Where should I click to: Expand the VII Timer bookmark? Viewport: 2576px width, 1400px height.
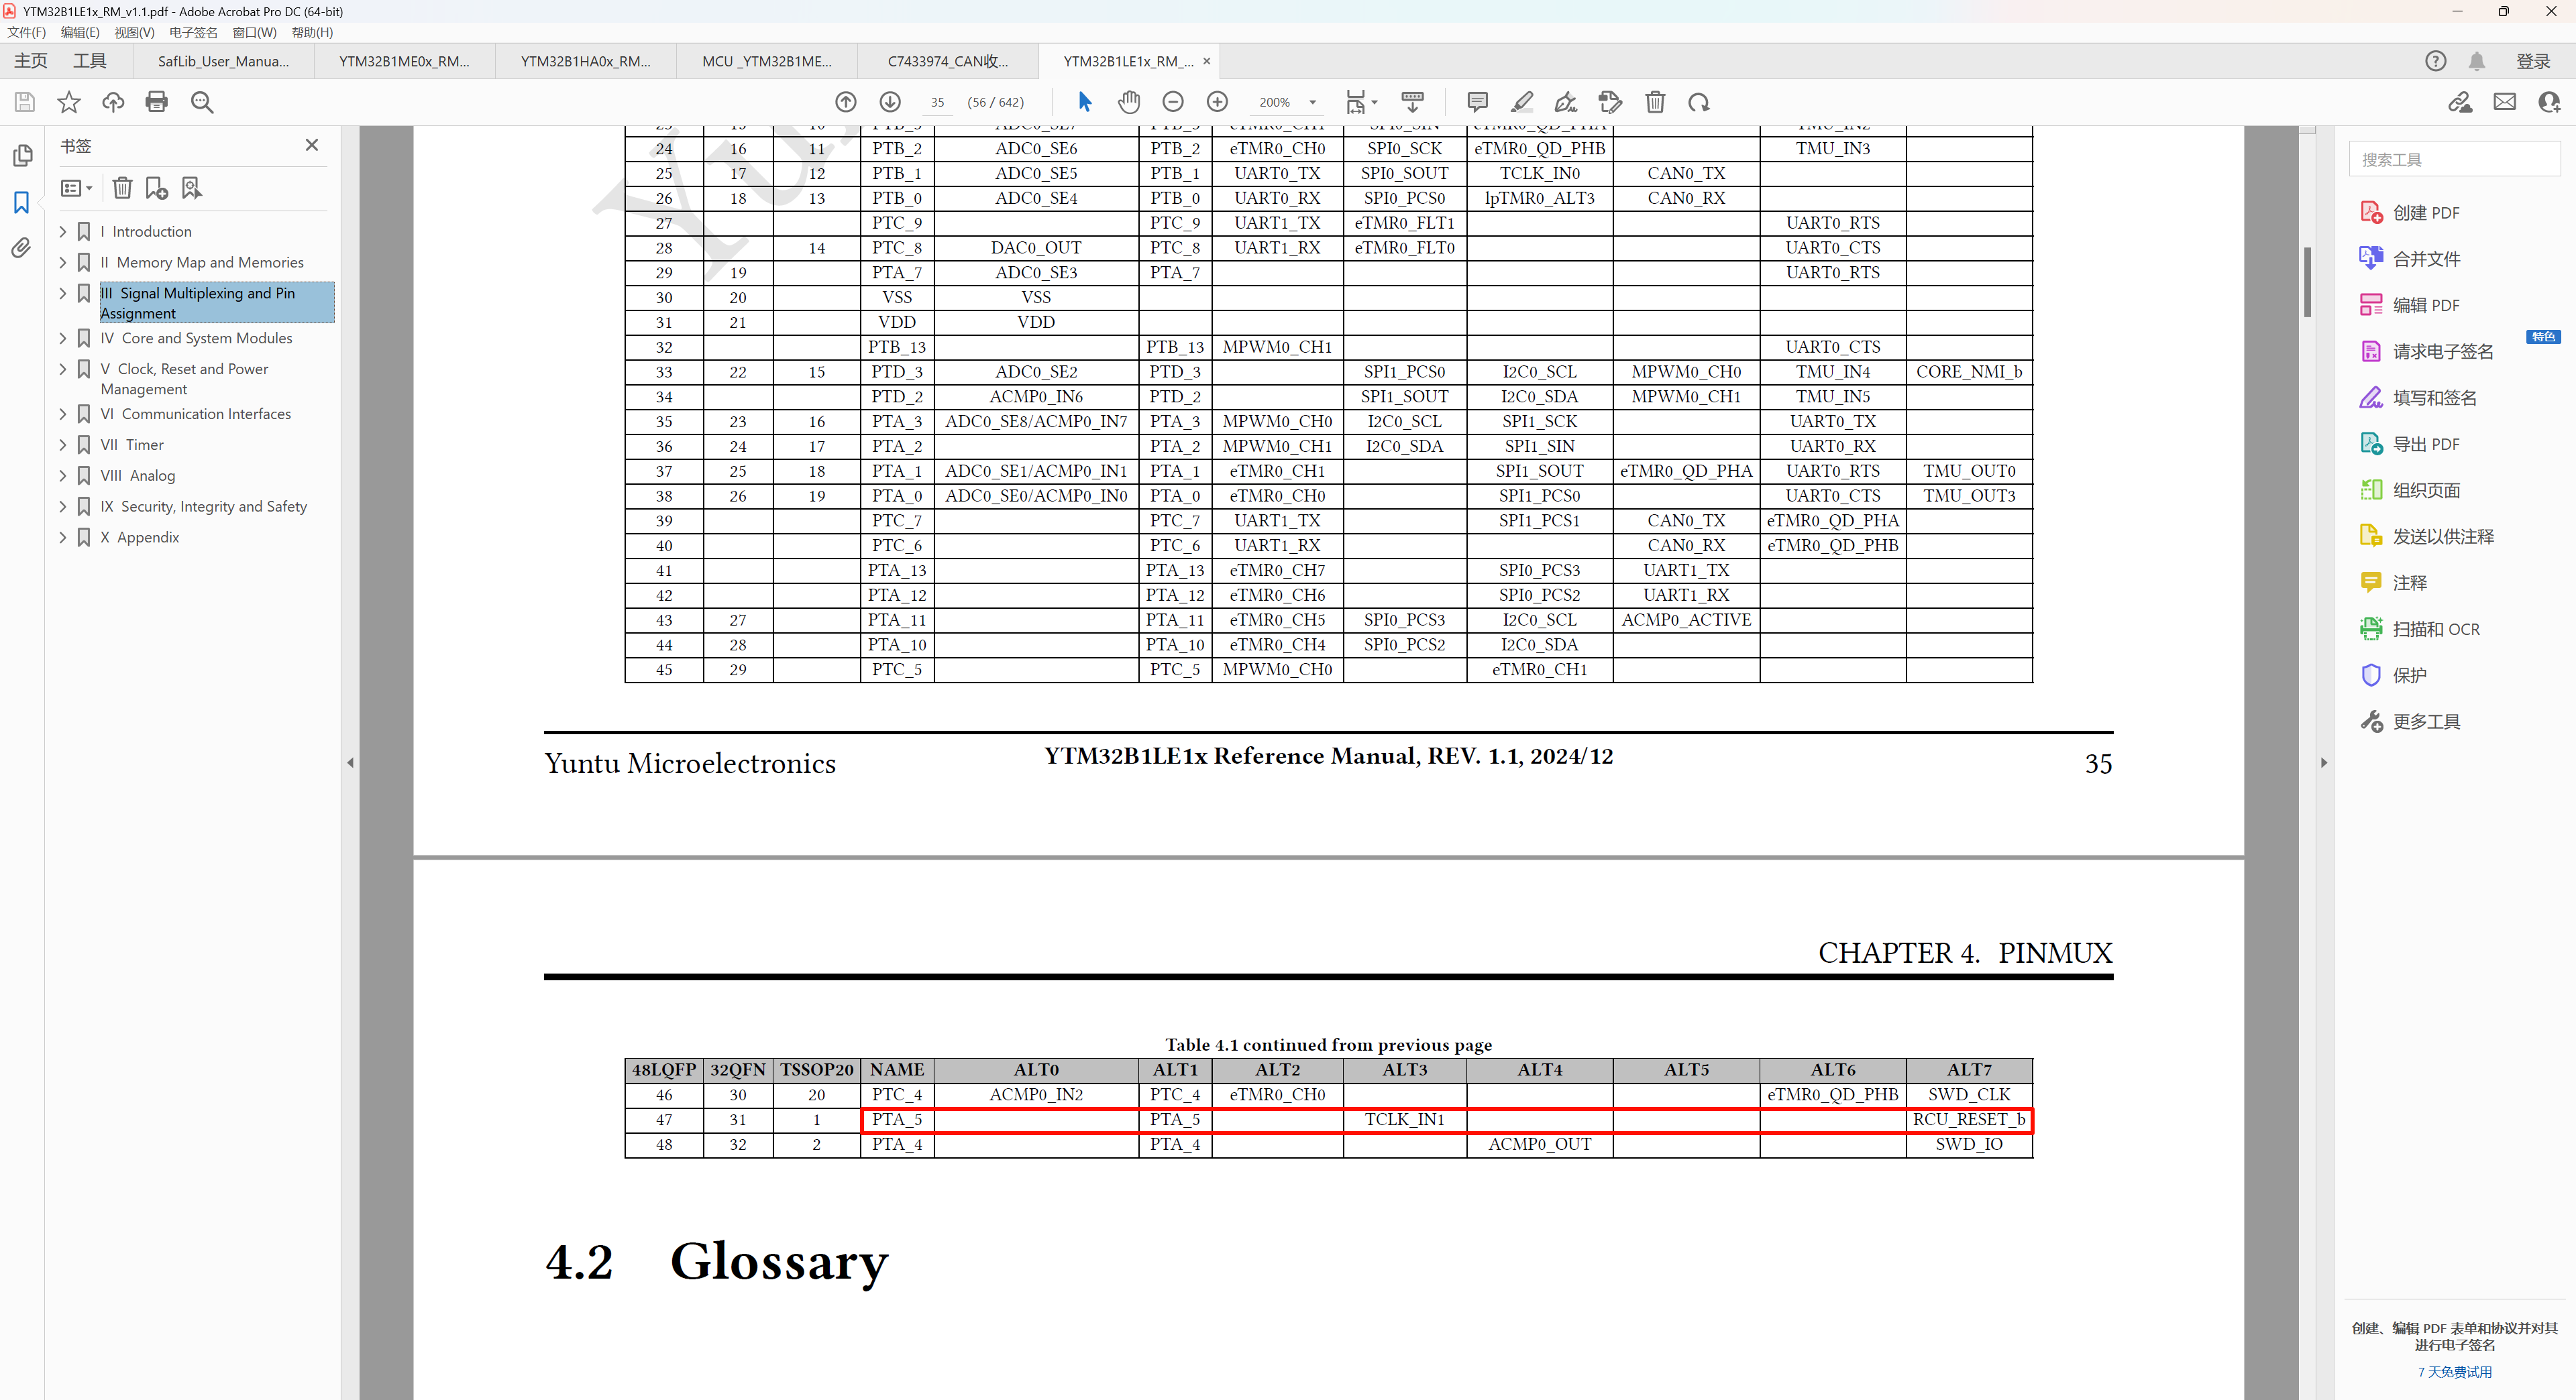tap(63, 445)
